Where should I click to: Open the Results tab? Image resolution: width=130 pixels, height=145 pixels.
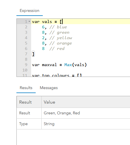[x=26, y=88]
